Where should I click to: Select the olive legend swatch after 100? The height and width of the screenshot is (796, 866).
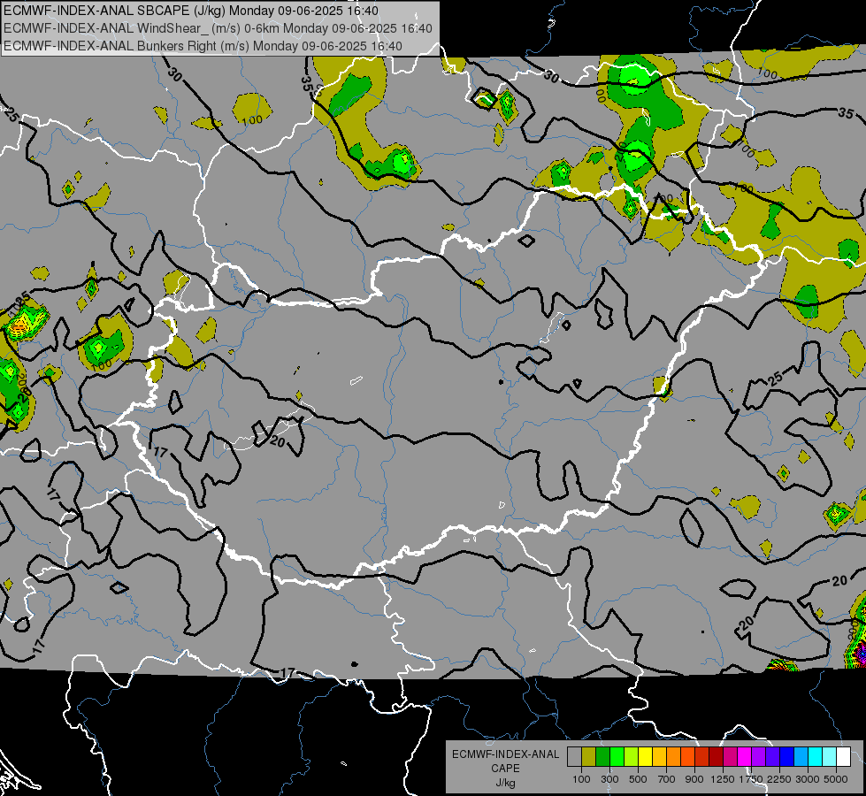589,757
